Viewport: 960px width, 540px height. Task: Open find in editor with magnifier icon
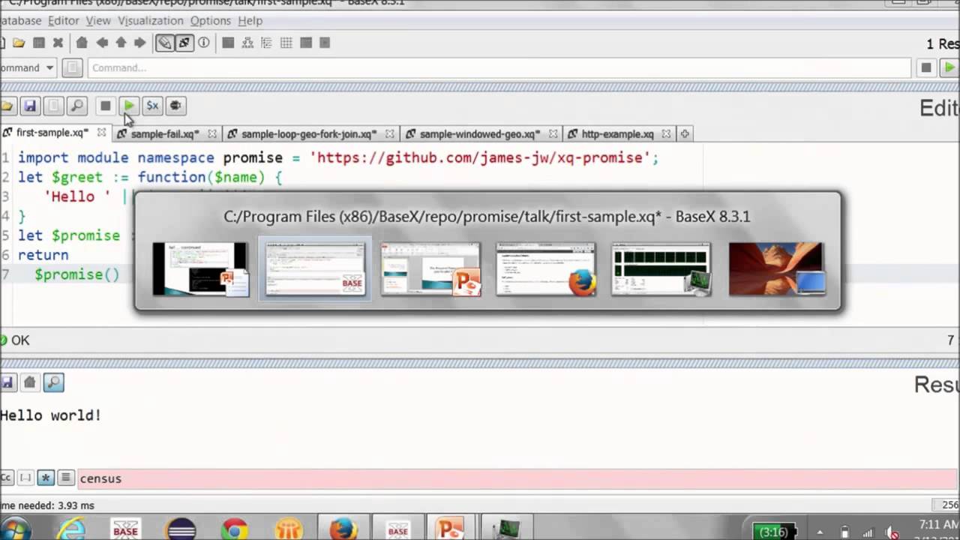pyautogui.click(x=76, y=106)
